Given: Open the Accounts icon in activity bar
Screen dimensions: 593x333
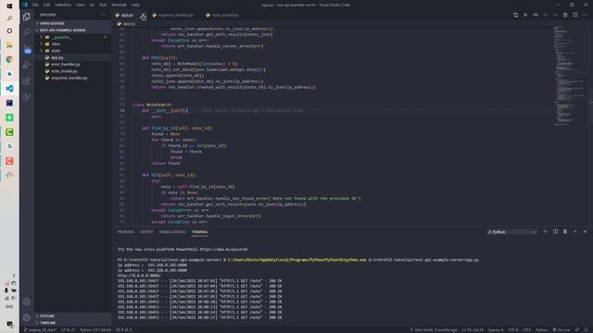Looking at the screenshot, I should coord(27,302).
